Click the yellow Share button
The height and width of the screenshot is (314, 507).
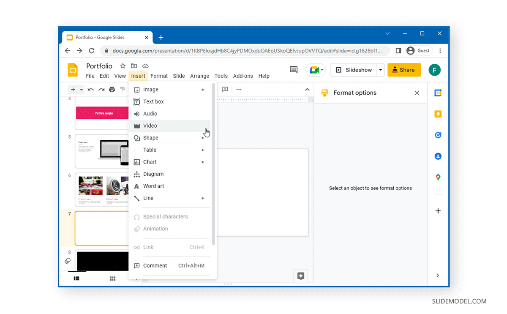click(404, 70)
